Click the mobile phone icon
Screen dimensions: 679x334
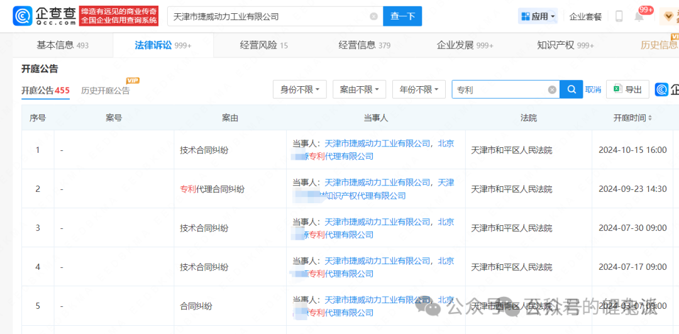(x=619, y=16)
